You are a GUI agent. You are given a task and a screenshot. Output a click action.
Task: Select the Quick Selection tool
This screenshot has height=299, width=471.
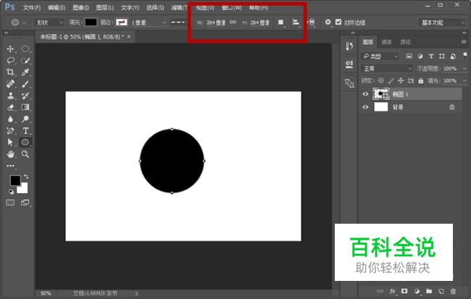[25, 61]
